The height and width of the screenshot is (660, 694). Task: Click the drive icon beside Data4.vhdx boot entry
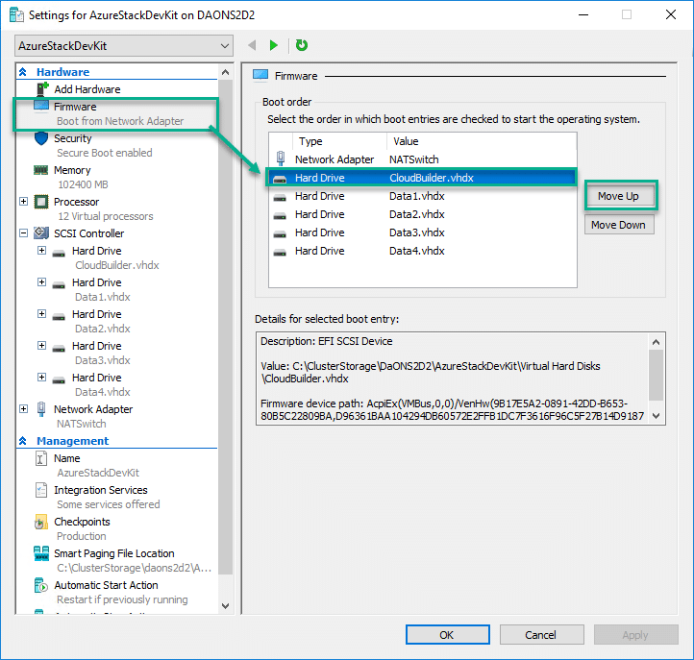(x=280, y=252)
